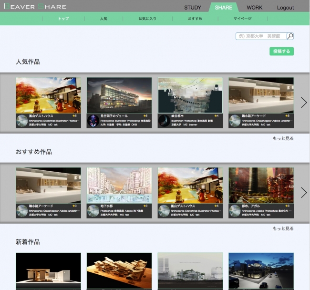Click the Beaver Share logo
Viewport: 310px width, 290px height.
click(x=34, y=7)
